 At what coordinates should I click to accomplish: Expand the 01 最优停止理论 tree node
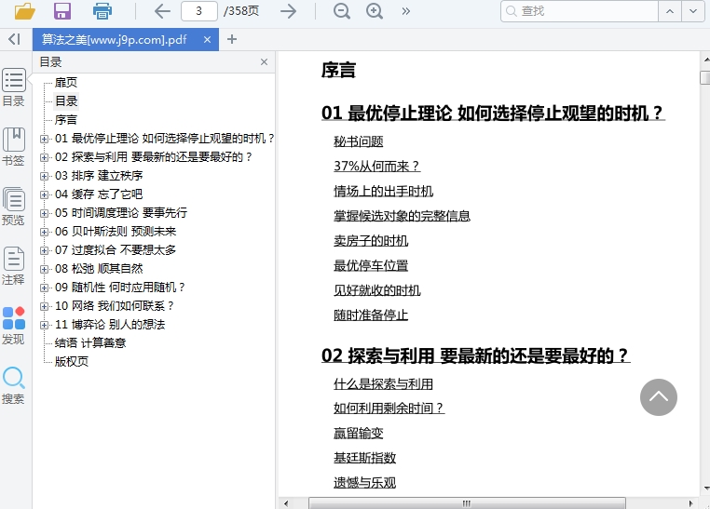[45, 139]
